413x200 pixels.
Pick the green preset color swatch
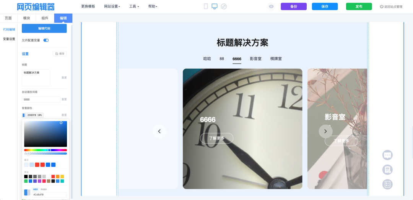tap(26, 181)
